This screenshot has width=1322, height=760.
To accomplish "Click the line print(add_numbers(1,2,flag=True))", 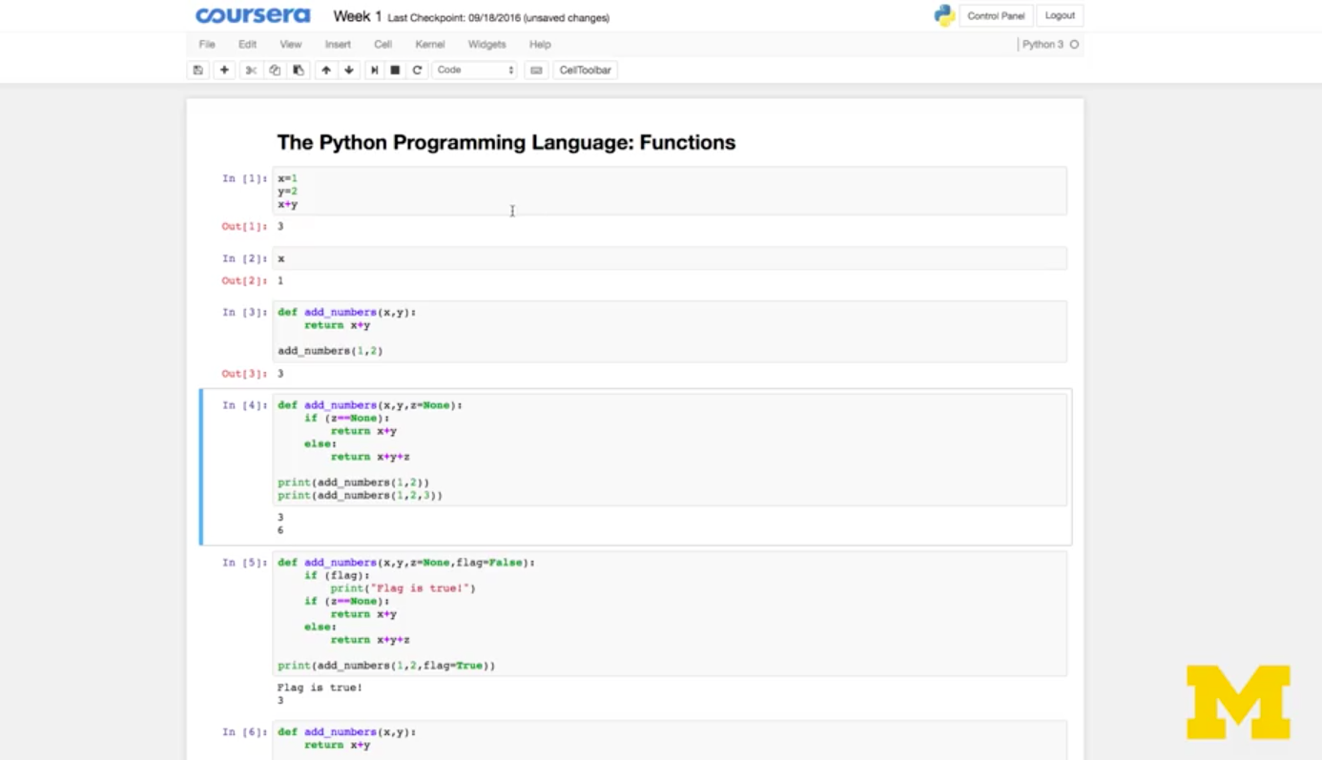I will pyautogui.click(x=386, y=666).
